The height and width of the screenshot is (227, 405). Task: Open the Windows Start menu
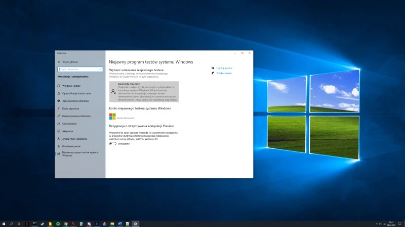pyautogui.click(x=4, y=224)
